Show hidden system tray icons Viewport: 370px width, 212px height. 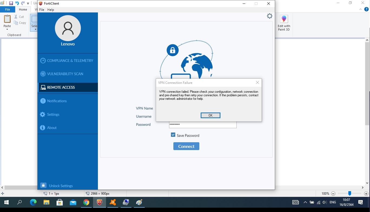pos(305,202)
